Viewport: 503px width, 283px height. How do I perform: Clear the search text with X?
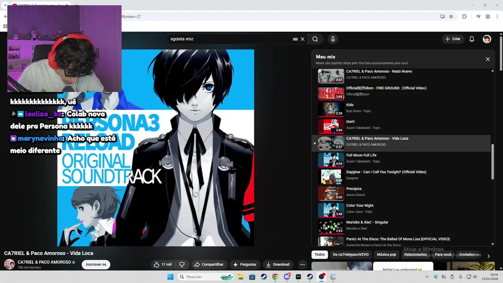tap(303, 39)
